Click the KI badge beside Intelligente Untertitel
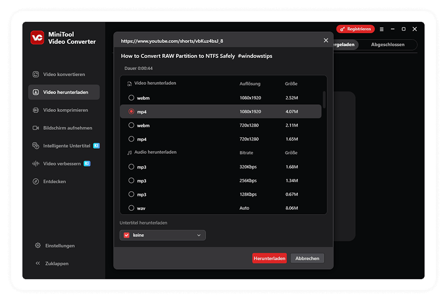Screen dimensions: 447x301 (96, 145)
